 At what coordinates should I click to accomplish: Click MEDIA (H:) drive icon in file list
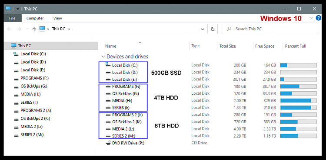click(108, 101)
